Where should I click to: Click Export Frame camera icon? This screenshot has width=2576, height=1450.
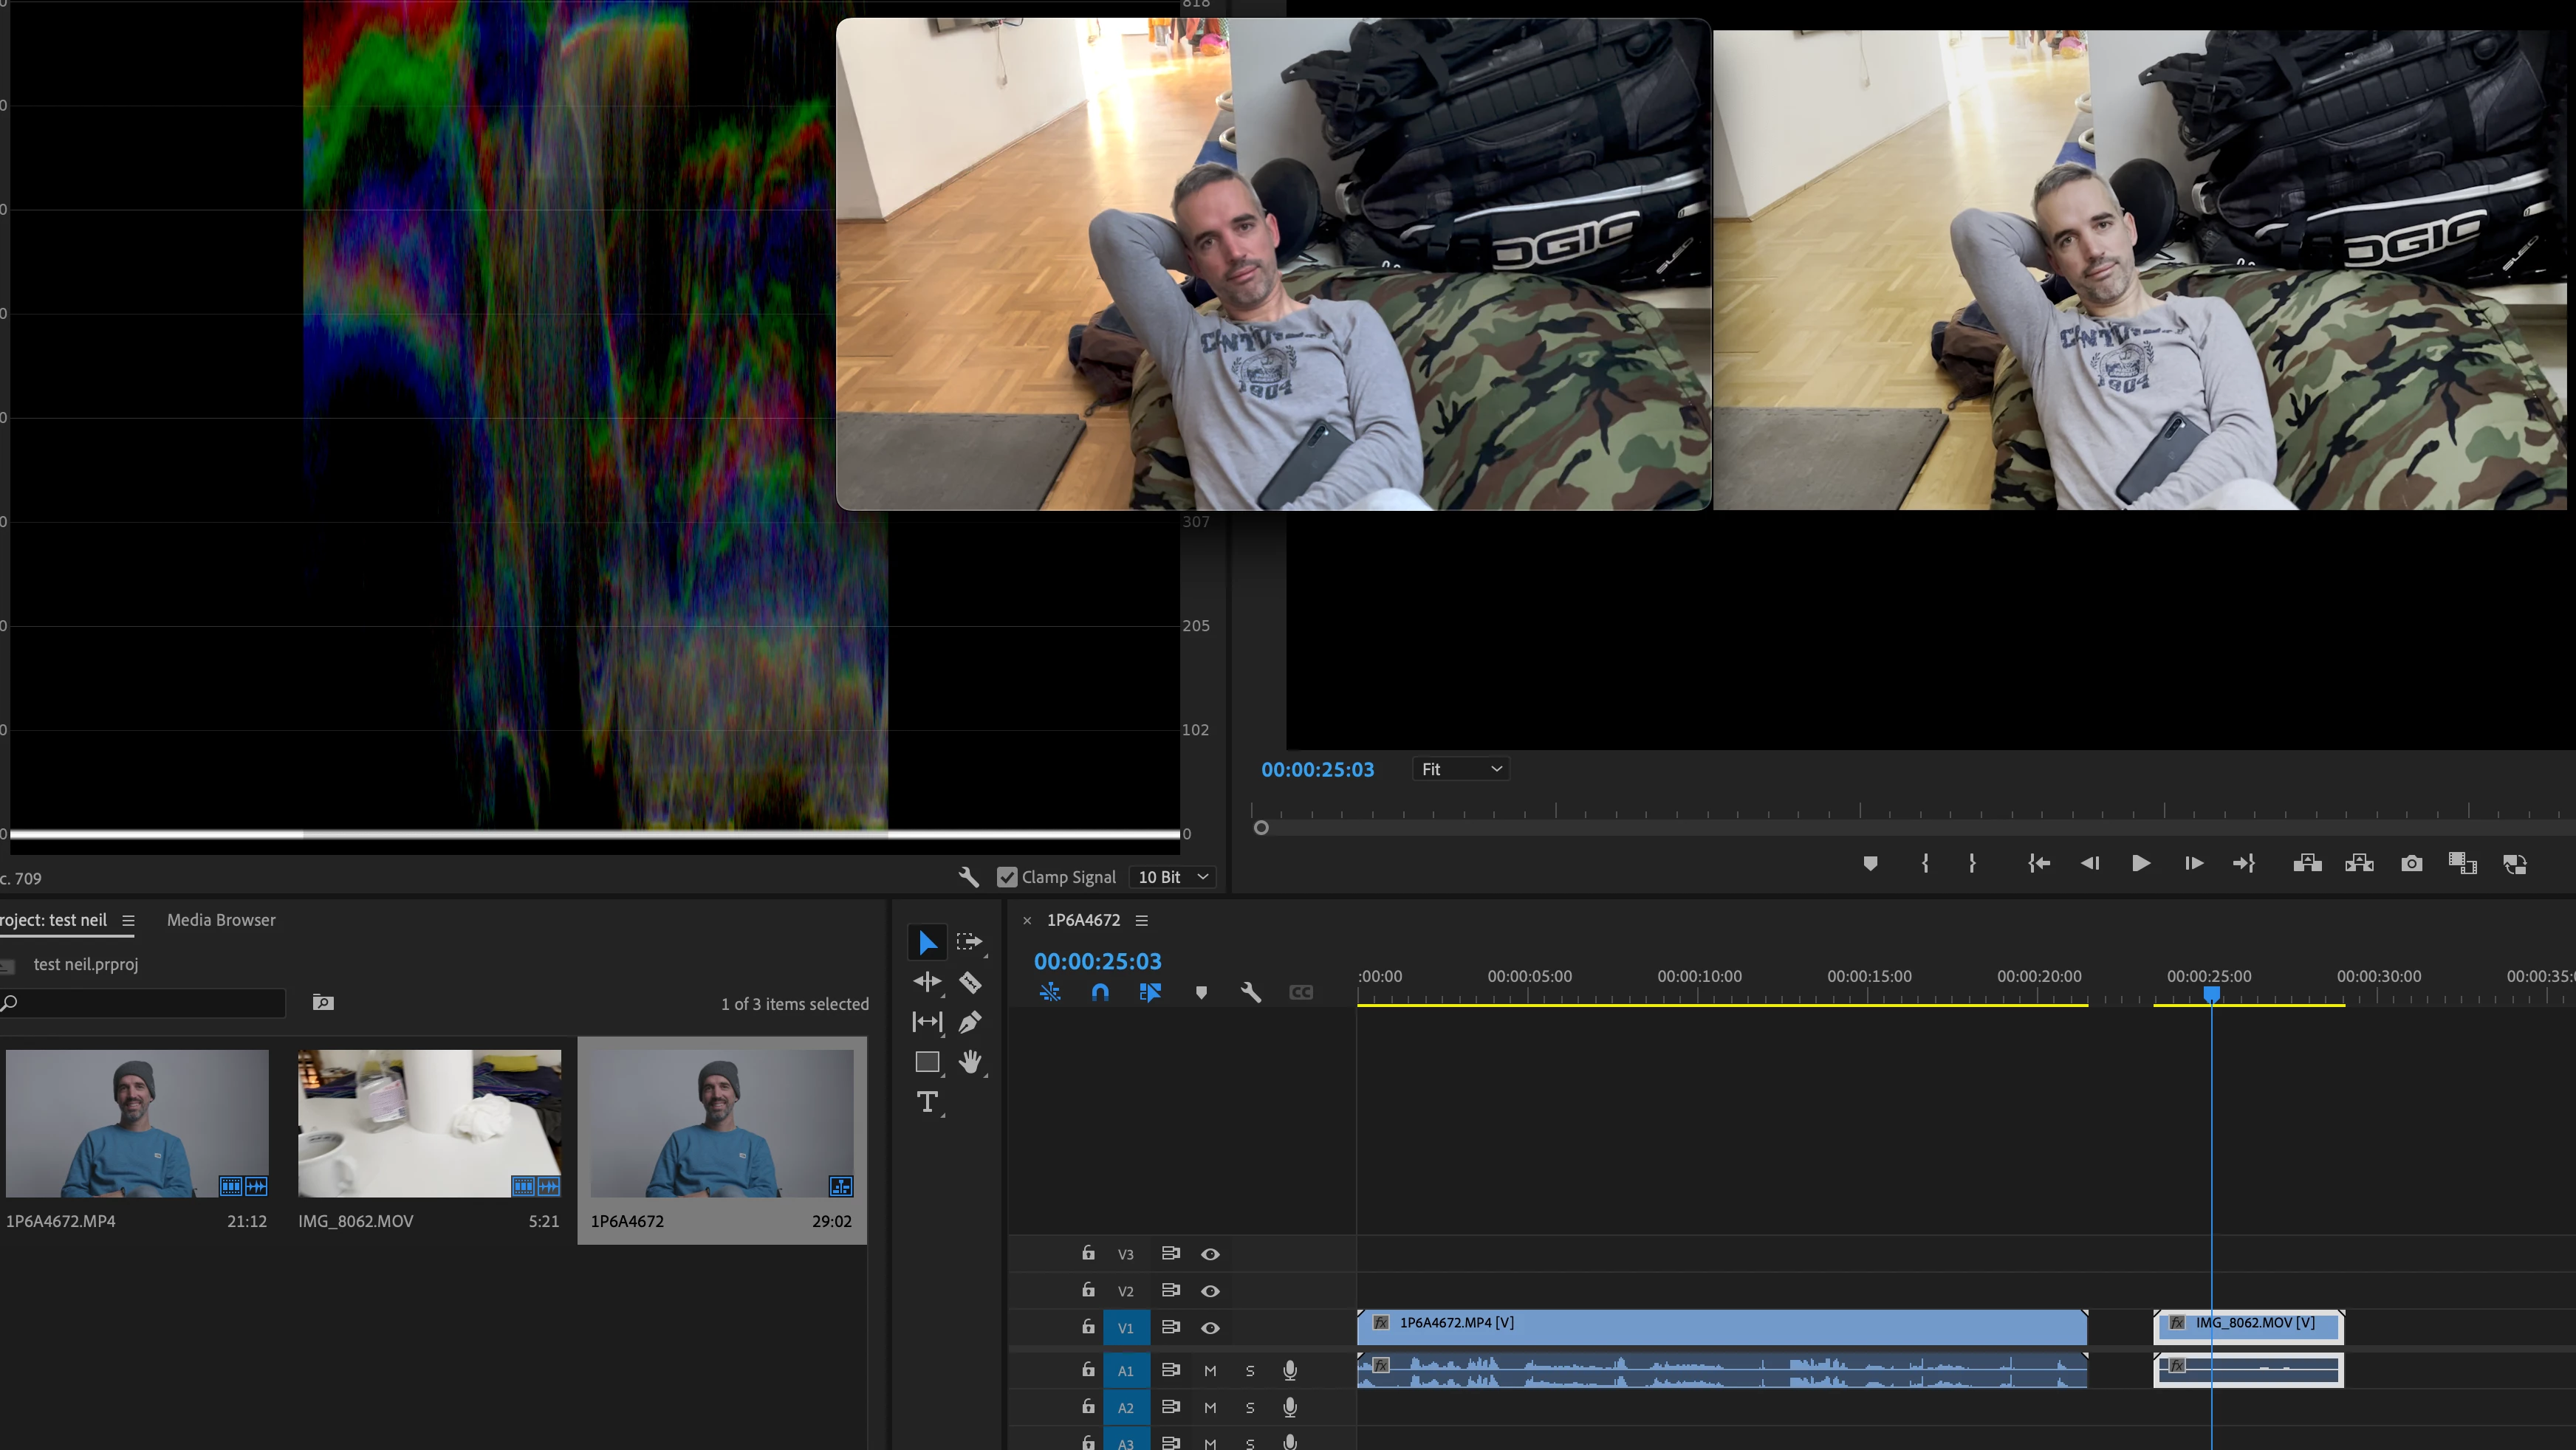click(x=2411, y=863)
